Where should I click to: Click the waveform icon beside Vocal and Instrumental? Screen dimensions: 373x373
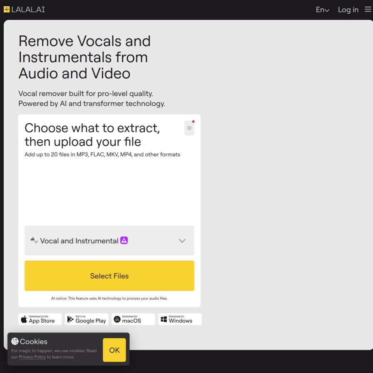34,240
